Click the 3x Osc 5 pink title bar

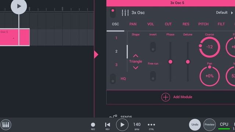pyautogui.click(x=171, y=3)
